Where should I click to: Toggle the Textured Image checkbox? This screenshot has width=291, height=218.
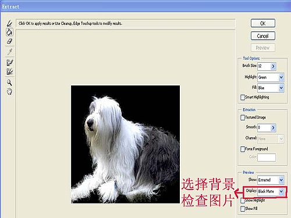click(243, 117)
